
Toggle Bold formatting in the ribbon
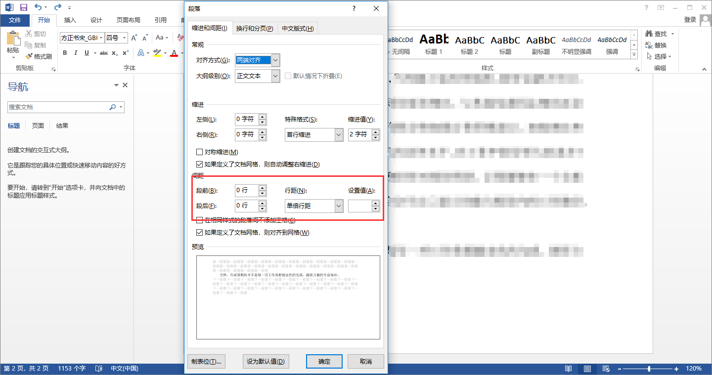65,53
